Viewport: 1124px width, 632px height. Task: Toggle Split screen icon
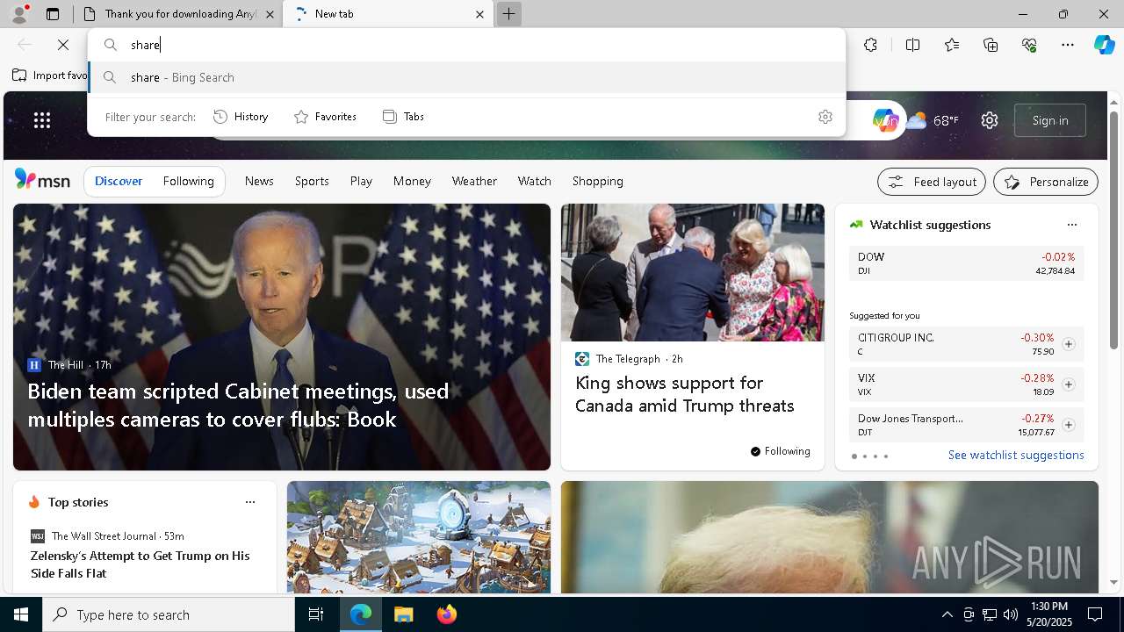(912, 45)
